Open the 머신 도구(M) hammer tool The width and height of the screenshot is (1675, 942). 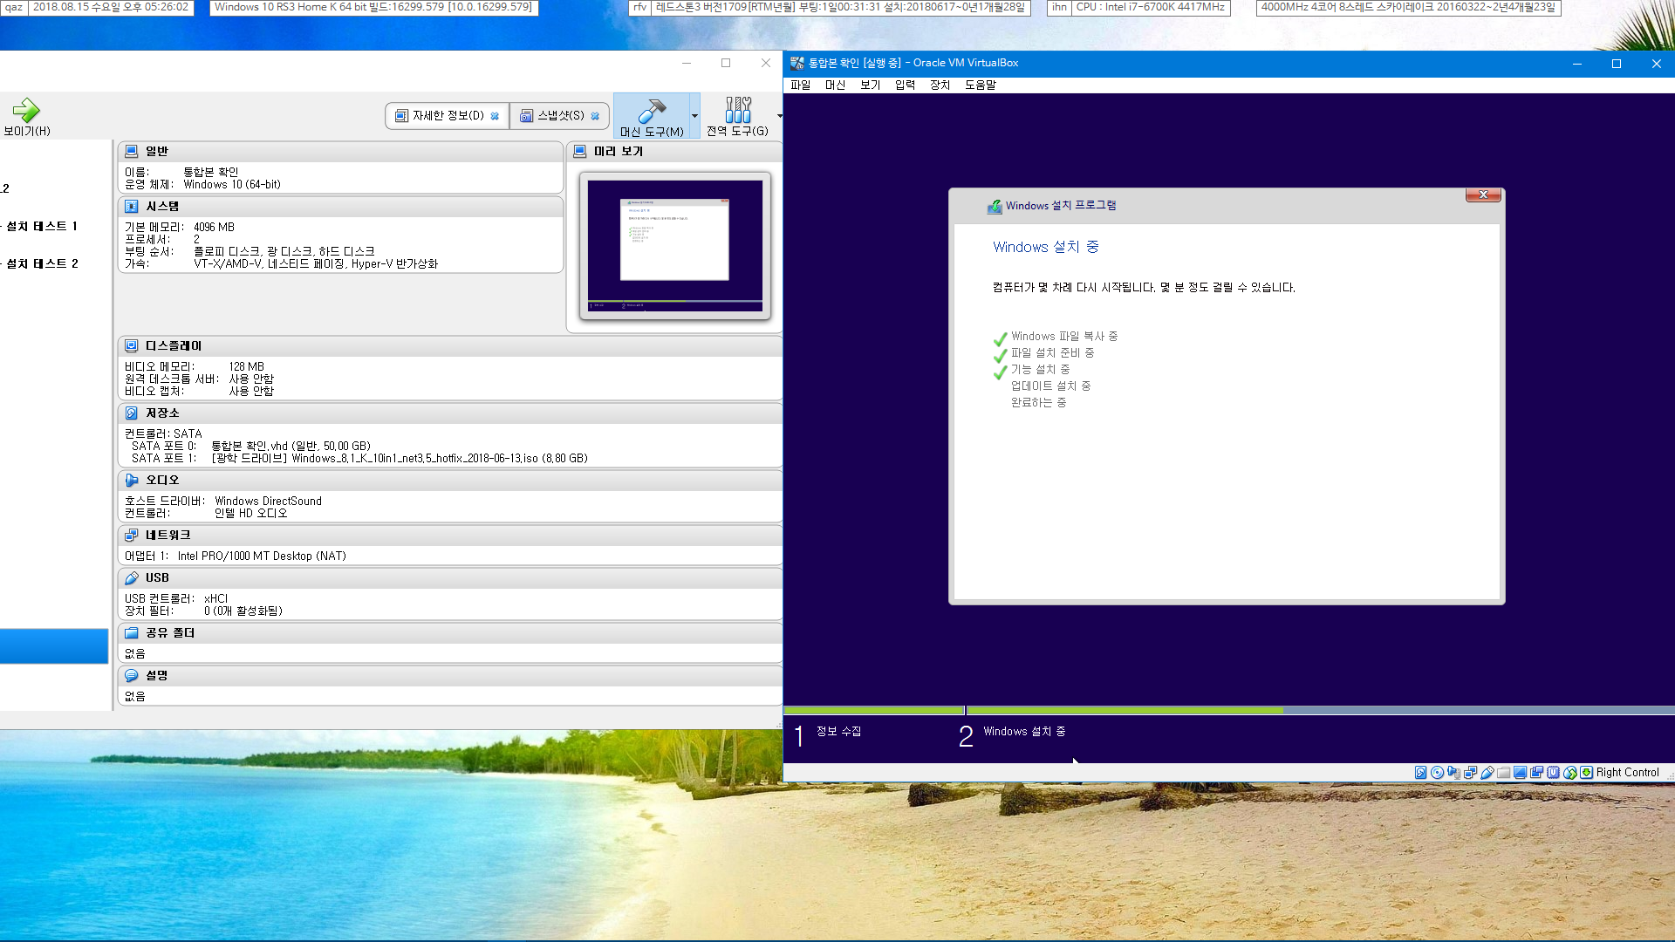tap(652, 115)
